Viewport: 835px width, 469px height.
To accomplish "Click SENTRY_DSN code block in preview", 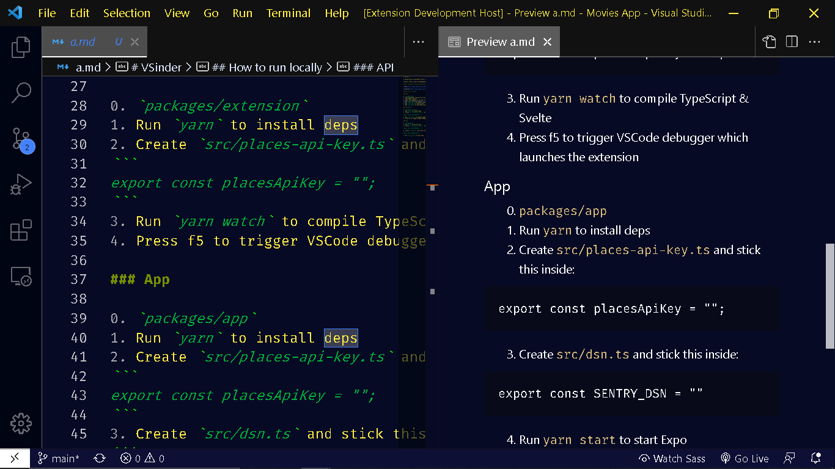I will click(631, 393).
